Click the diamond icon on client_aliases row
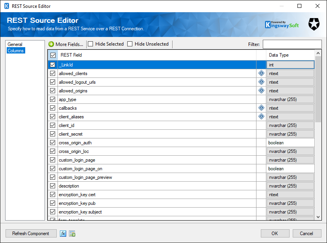The width and height of the screenshot is (327, 243). point(261,116)
